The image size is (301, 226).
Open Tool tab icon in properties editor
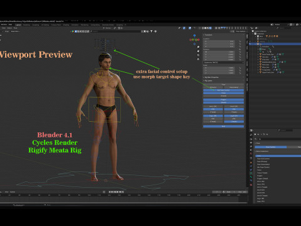(x=251, y=135)
